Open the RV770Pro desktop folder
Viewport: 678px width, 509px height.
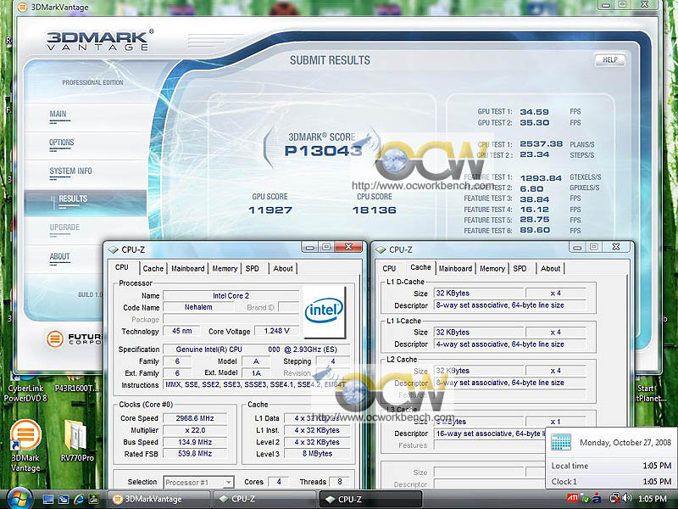(x=77, y=440)
